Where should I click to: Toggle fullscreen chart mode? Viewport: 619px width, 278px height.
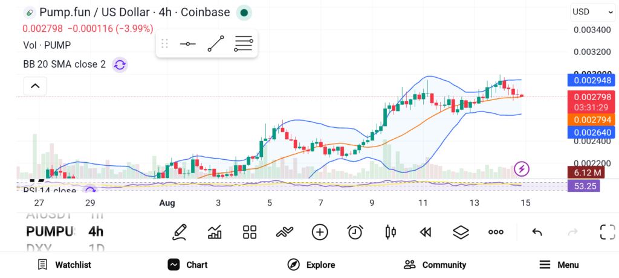pos(608,232)
